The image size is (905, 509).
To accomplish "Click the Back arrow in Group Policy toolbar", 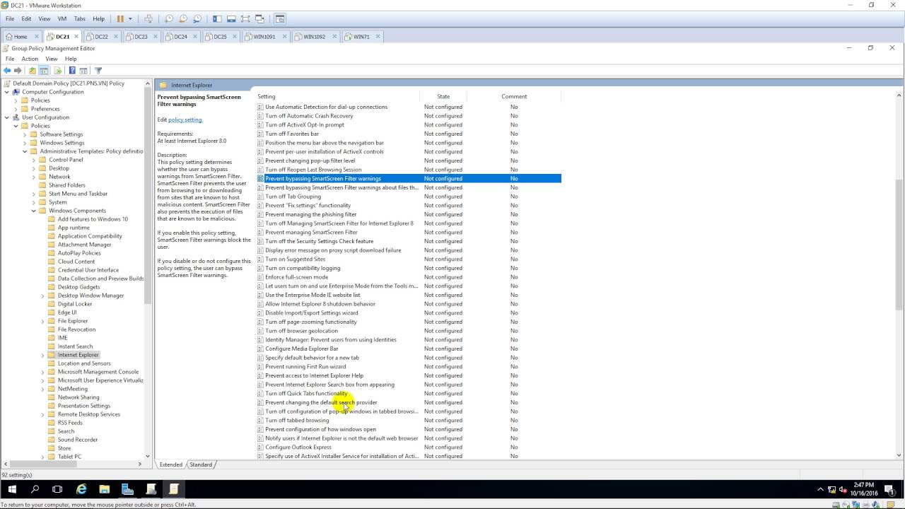I will (x=7, y=71).
